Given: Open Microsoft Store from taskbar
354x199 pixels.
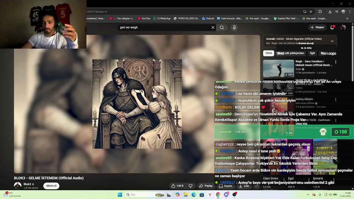Looking at the screenshot, I should pos(202,195).
